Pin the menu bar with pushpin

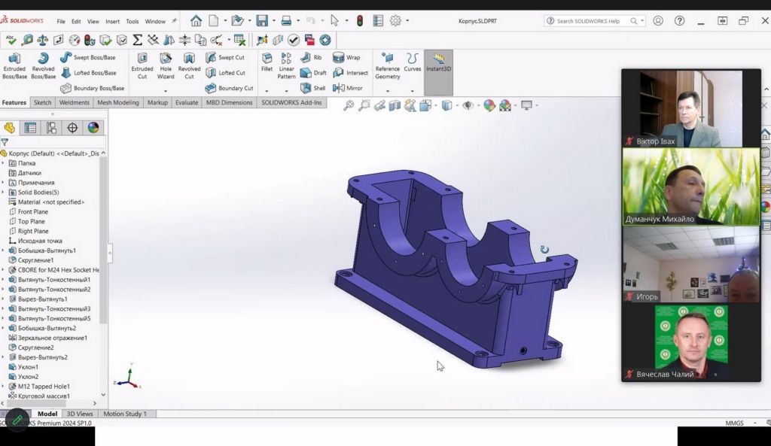[x=175, y=21]
